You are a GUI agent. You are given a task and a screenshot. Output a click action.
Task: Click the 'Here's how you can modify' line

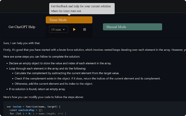(x=43, y=97)
